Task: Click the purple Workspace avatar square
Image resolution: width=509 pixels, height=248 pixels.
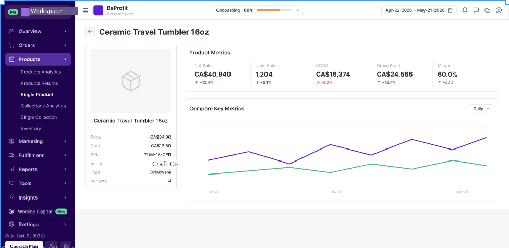Action: tap(26, 12)
